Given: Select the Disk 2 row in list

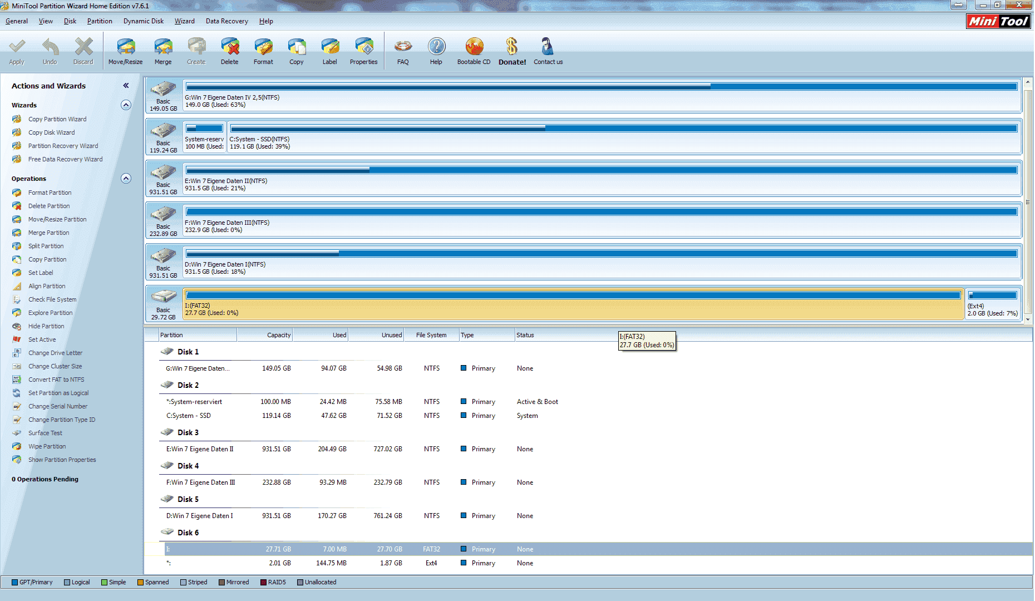Looking at the screenshot, I should (x=188, y=385).
